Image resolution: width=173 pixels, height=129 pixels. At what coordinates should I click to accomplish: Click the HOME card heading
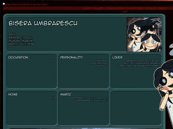(x=13, y=94)
